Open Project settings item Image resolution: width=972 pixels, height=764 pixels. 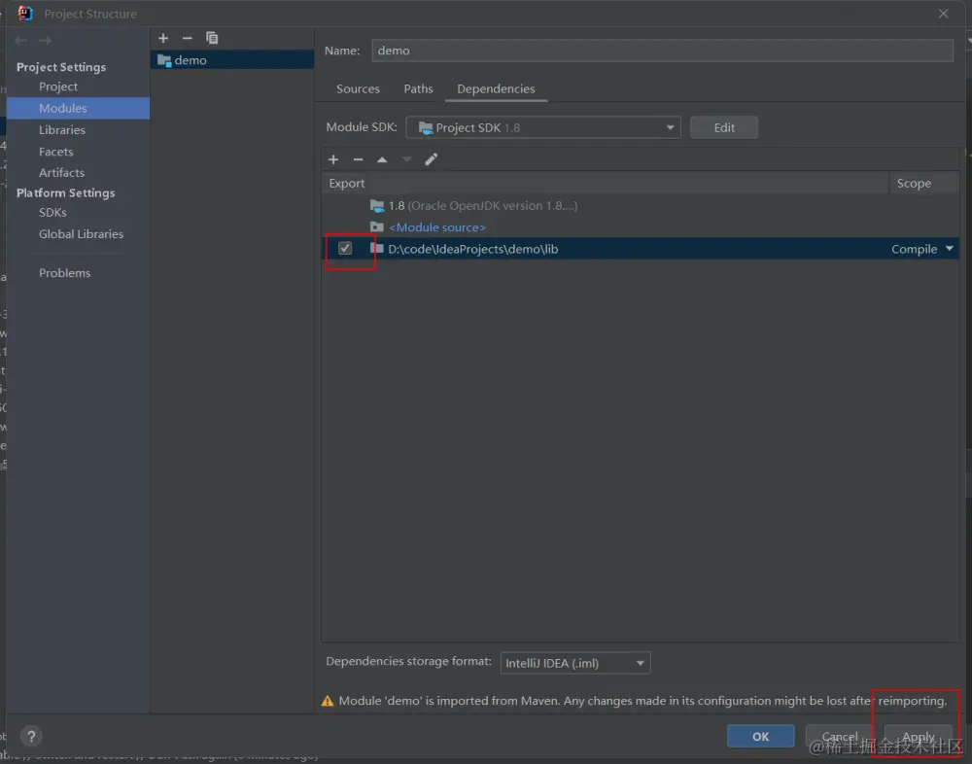58,87
